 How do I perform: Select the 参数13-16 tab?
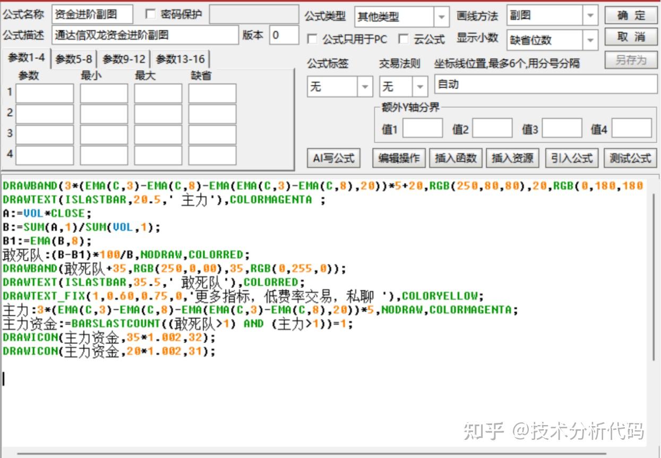point(180,60)
